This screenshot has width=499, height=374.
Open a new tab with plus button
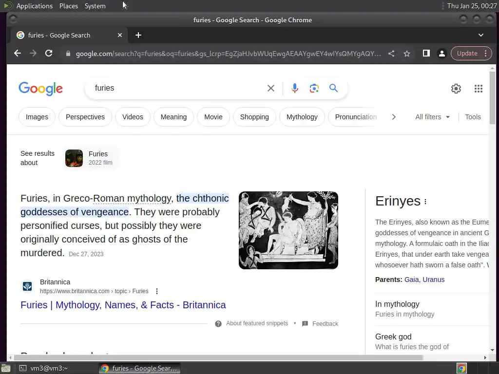(138, 35)
